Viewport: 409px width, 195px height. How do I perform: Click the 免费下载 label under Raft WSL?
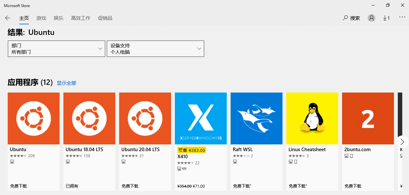coord(242,186)
